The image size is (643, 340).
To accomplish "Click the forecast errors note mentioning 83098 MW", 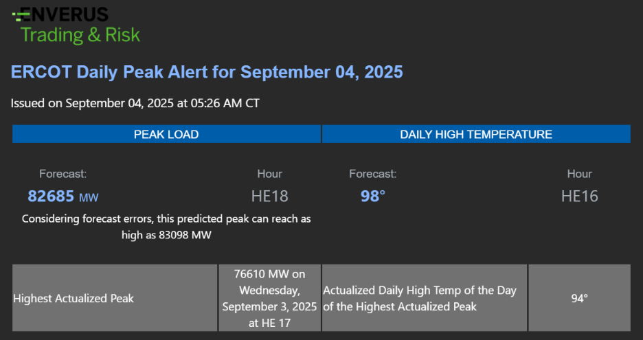I will (166, 227).
